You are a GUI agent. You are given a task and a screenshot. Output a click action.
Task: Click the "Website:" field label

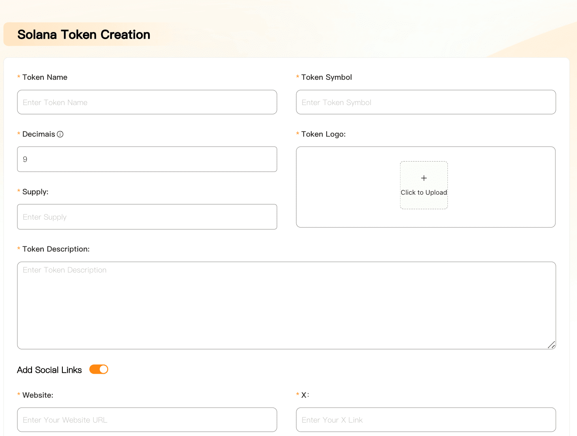38,395
